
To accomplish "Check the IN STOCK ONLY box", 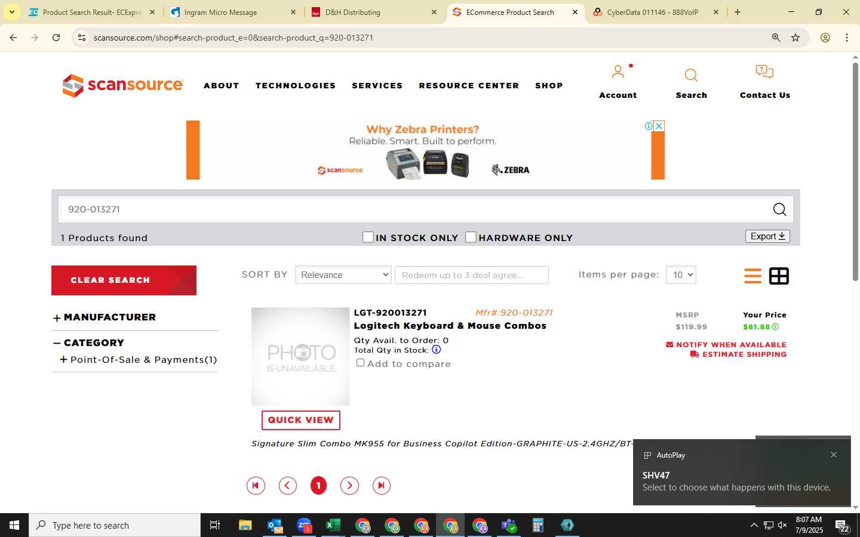I will [368, 237].
